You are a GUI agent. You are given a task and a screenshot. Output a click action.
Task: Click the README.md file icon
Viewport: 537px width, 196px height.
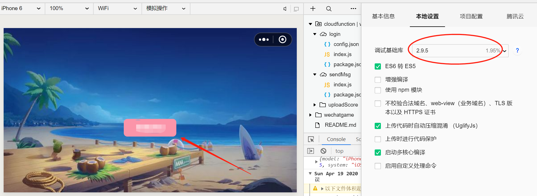click(318, 125)
